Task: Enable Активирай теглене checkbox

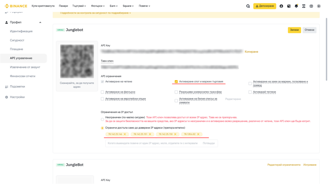Action: click(250, 92)
